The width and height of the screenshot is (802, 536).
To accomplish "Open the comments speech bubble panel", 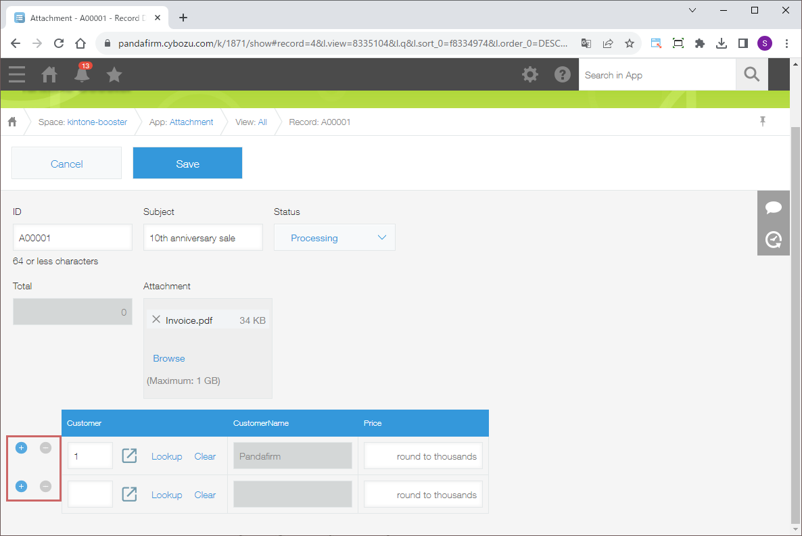I will coord(774,208).
